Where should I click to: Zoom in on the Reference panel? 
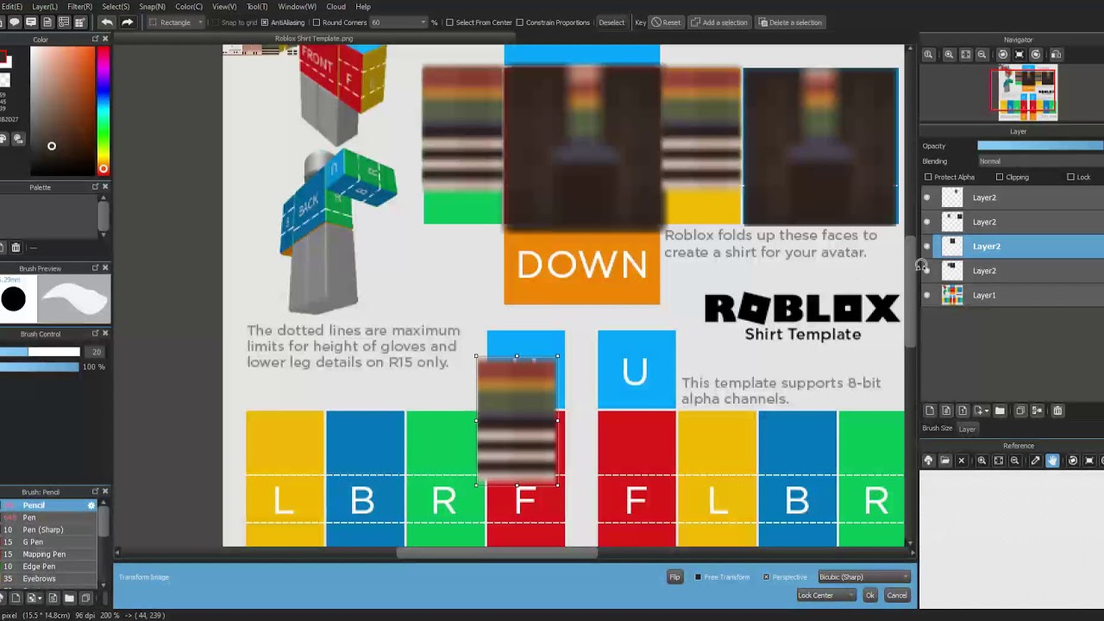982,461
